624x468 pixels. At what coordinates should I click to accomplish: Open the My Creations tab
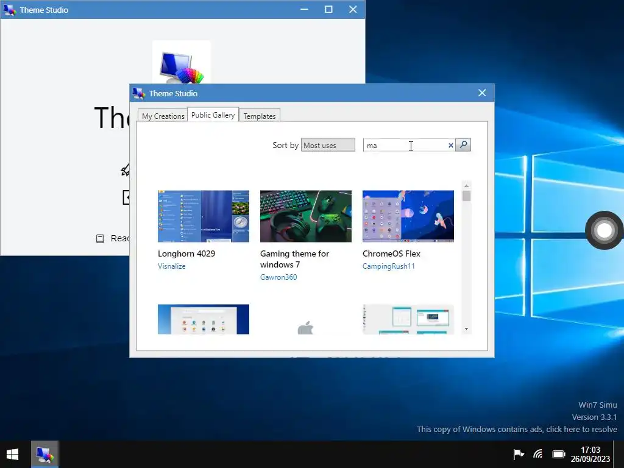click(x=163, y=116)
